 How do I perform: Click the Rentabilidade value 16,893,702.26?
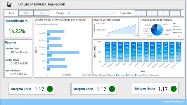click(18, 74)
